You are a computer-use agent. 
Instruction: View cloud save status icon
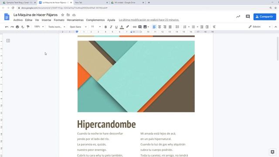(x=74, y=15)
